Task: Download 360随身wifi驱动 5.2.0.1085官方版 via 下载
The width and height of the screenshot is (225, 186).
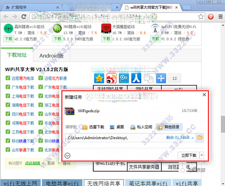Action: coord(57,39)
